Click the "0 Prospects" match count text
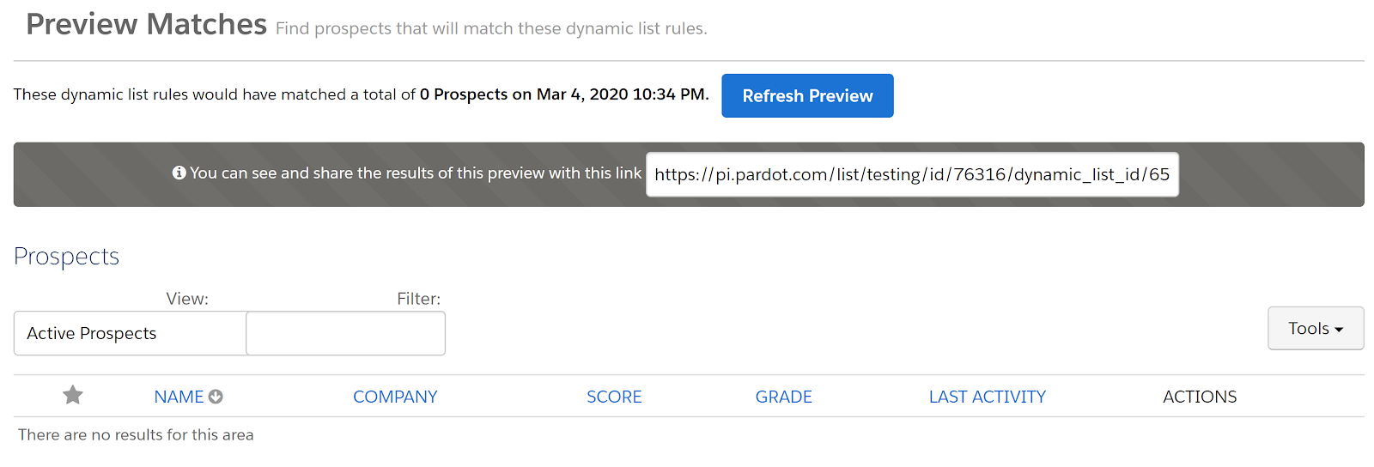 [x=463, y=94]
